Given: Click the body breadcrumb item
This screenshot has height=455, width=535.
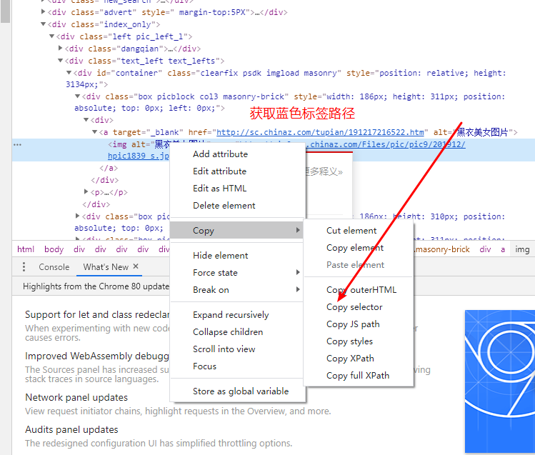Looking at the screenshot, I should (x=54, y=249).
